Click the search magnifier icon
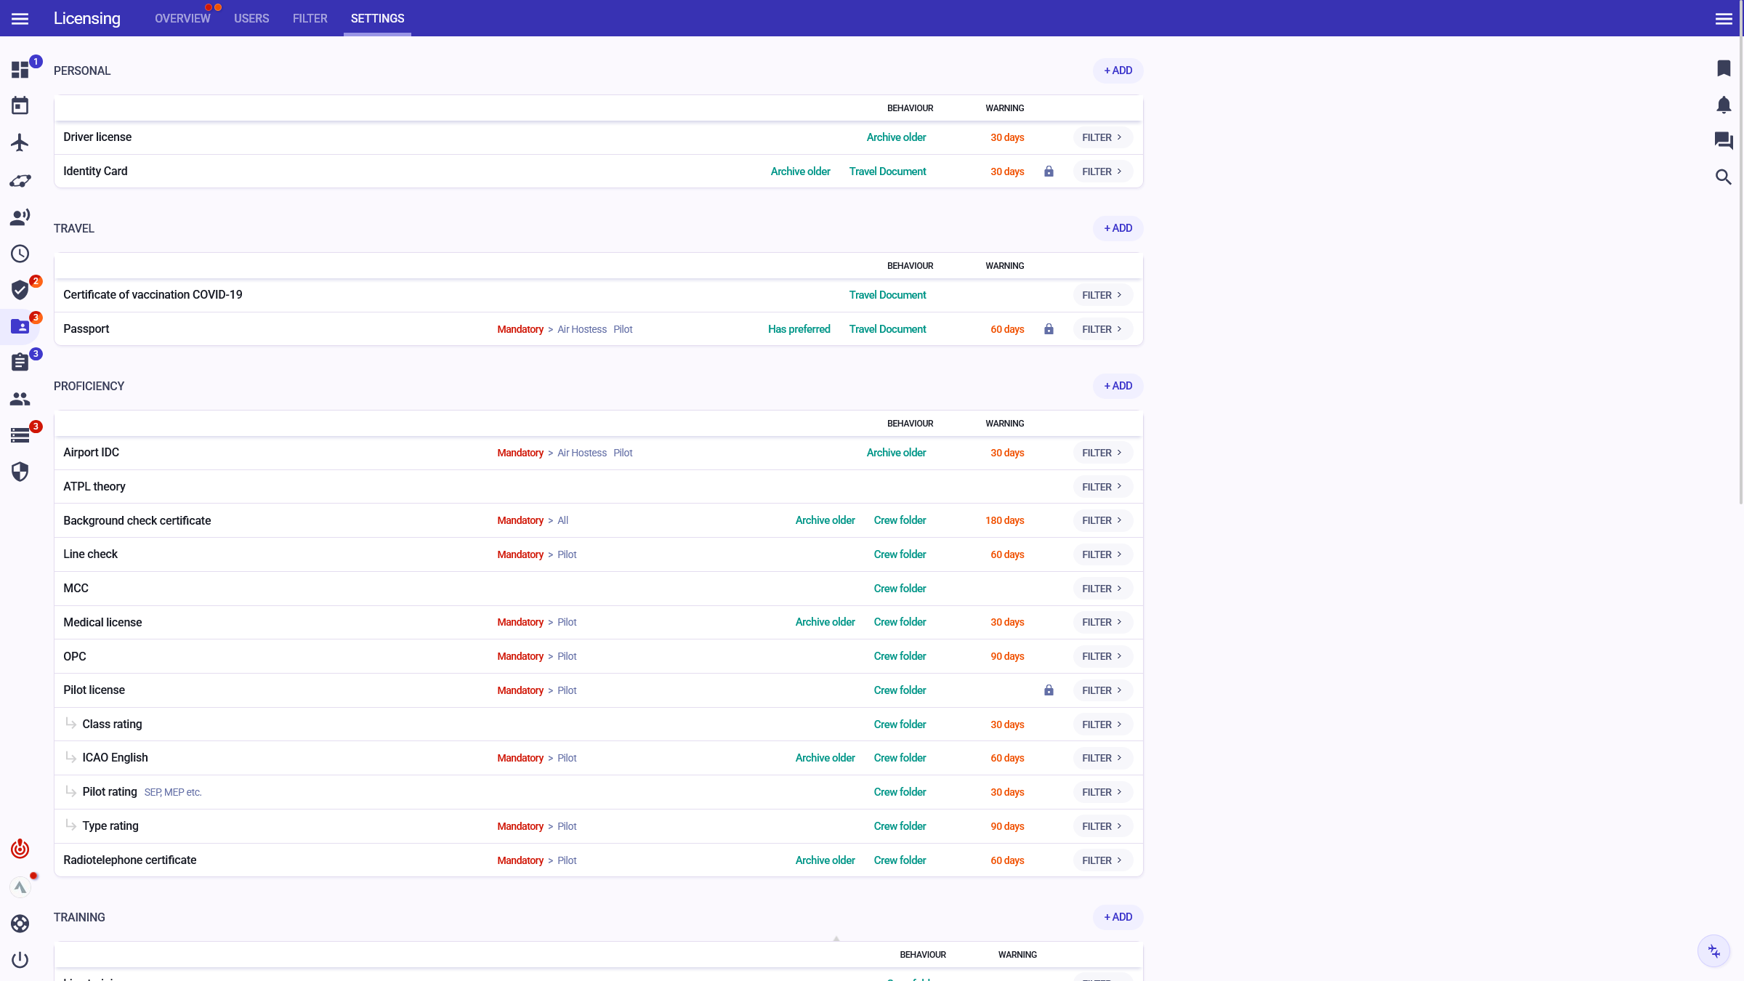Screen dimensions: 1744x981 (x=1723, y=177)
